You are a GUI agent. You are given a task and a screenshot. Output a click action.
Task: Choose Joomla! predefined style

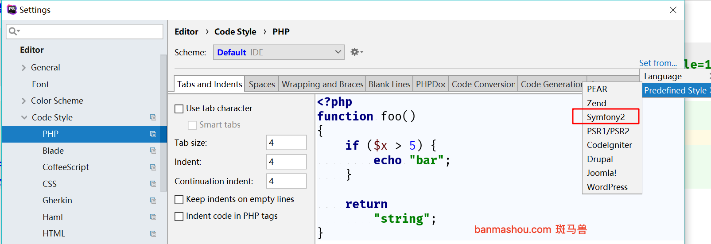coord(612,173)
